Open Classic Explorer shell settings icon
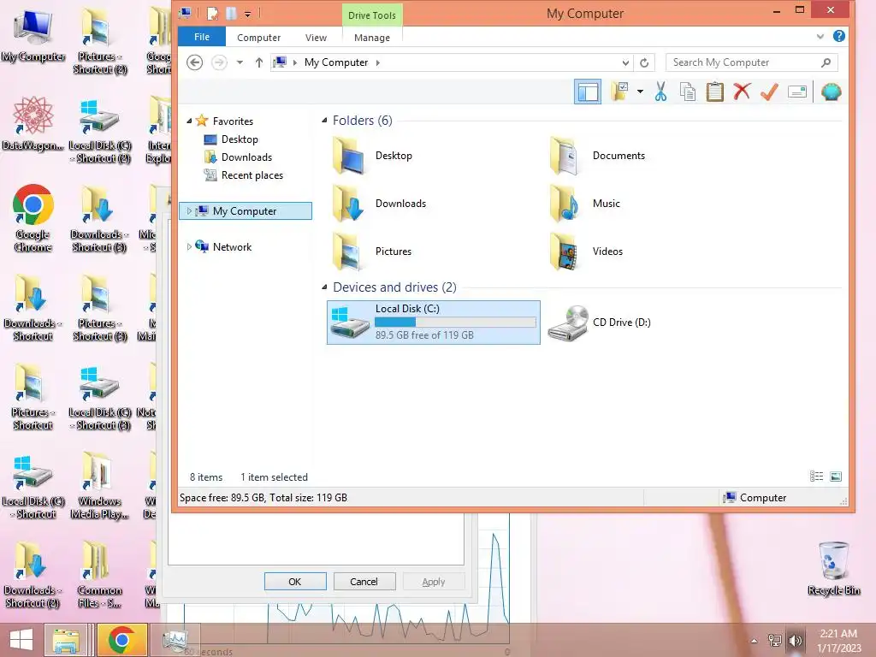Screen dimensions: 876x657 click(x=832, y=92)
